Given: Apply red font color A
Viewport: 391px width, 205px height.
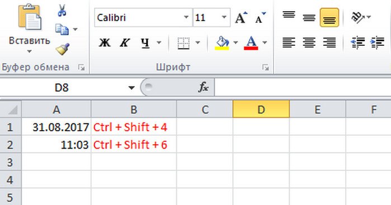Looking at the screenshot, I should pos(251,43).
